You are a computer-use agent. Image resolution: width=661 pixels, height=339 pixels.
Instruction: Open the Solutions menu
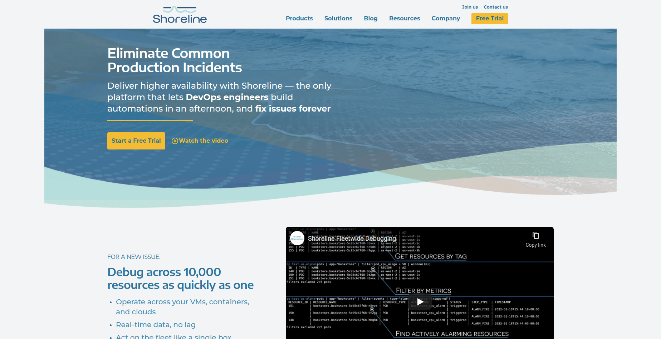tap(338, 18)
